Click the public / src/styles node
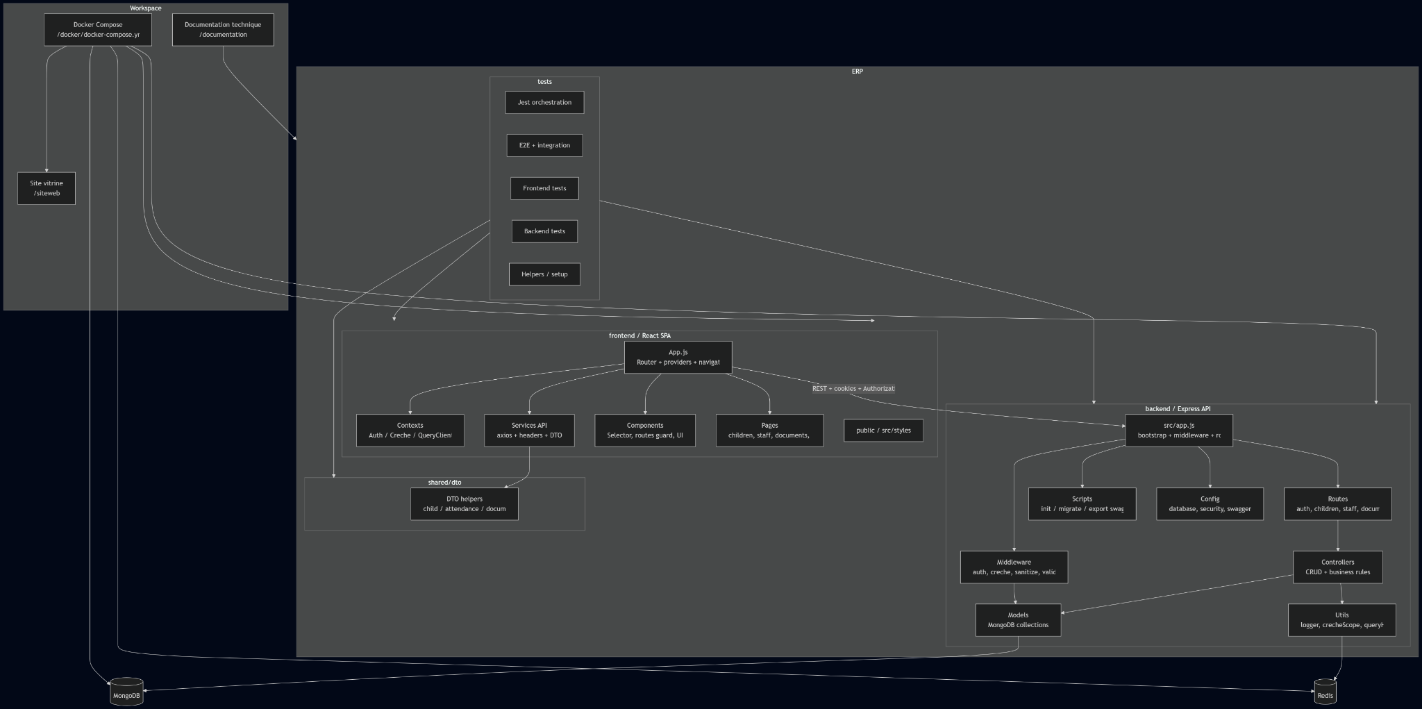This screenshot has width=1422, height=709. tap(883, 431)
